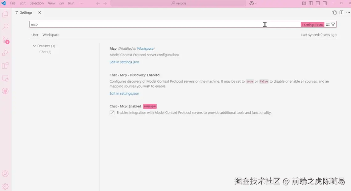
Task: Disable the Chat Mcp Enabled checkbox
Action: [x=112, y=113]
